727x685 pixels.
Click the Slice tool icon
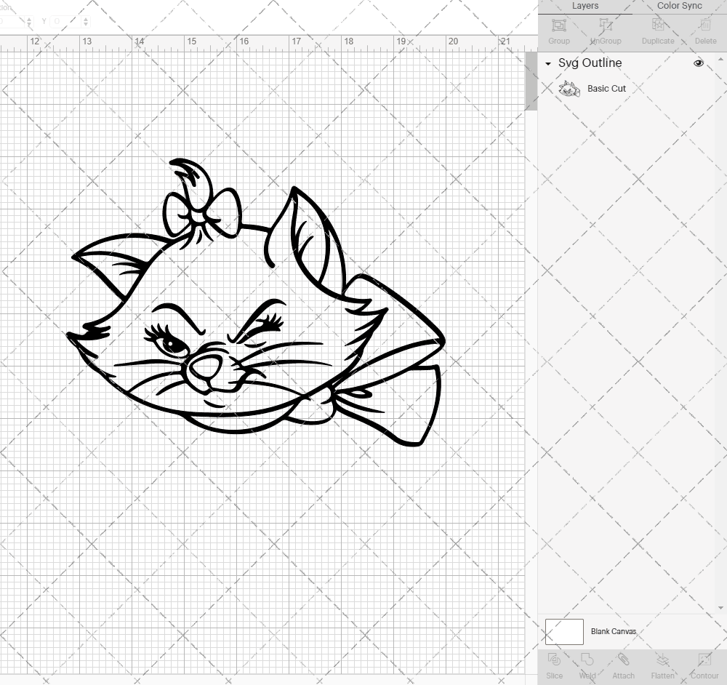coord(554,660)
